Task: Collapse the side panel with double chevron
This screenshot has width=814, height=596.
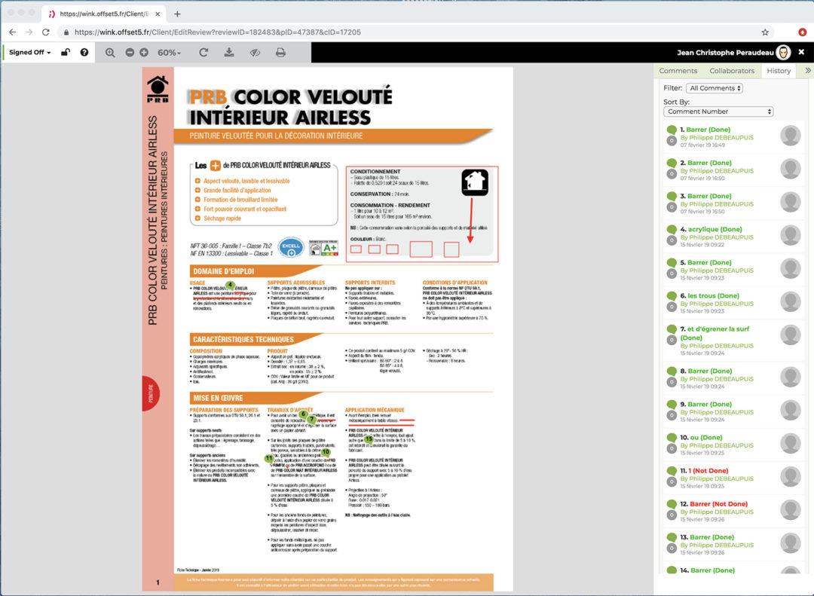Action: 808,71
